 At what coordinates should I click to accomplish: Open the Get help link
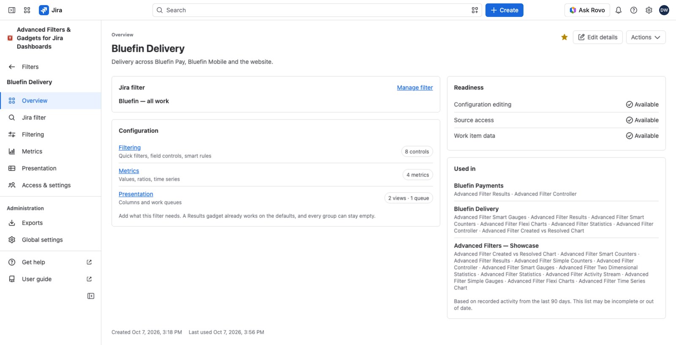pos(51,262)
